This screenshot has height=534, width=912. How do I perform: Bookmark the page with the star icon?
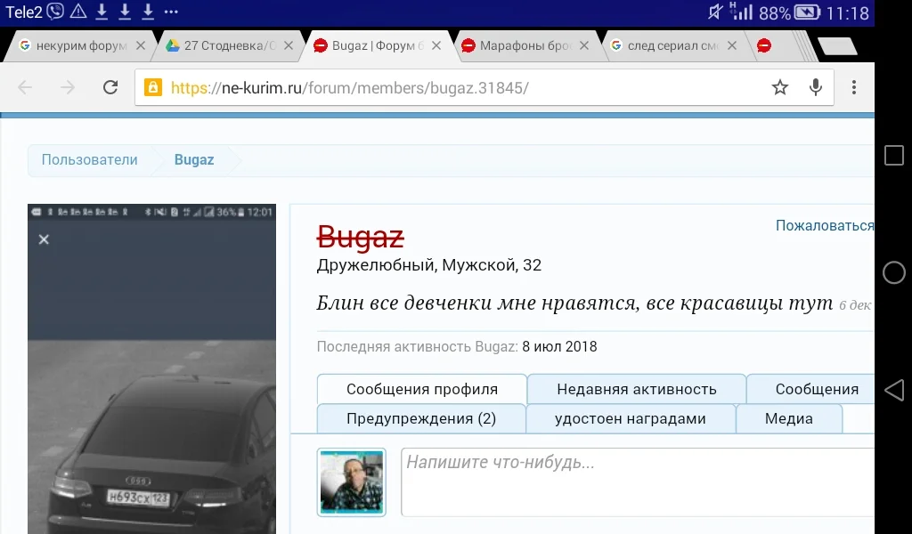pyautogui.click(x=780, y=87)
